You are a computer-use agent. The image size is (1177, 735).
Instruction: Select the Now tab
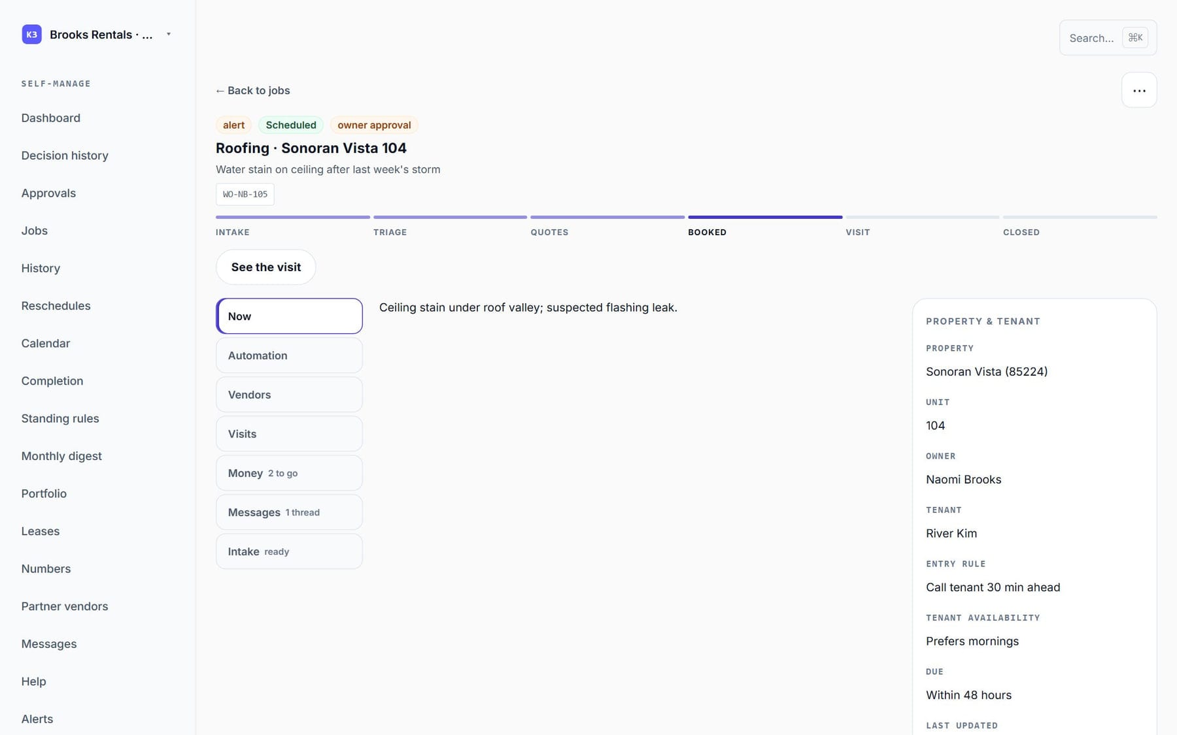coord(289,316)
